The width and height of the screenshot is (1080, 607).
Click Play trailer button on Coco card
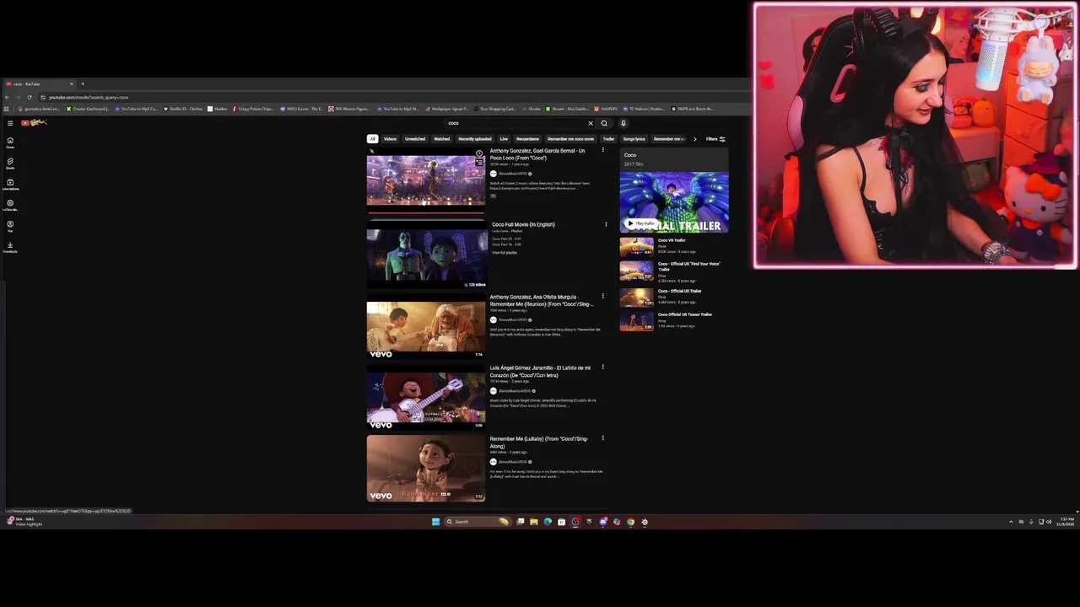click(641, 223)
